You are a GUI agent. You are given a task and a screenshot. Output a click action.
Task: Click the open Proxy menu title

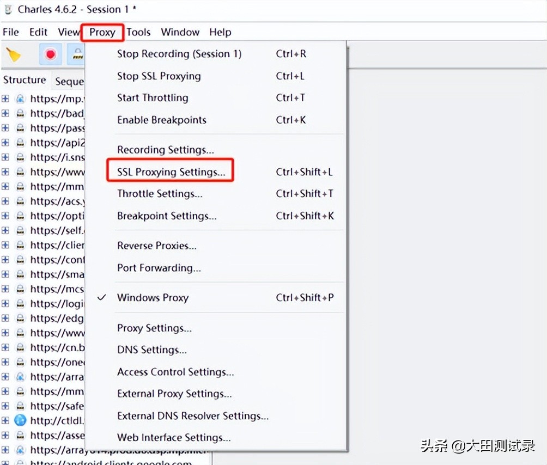click(102, 32)
